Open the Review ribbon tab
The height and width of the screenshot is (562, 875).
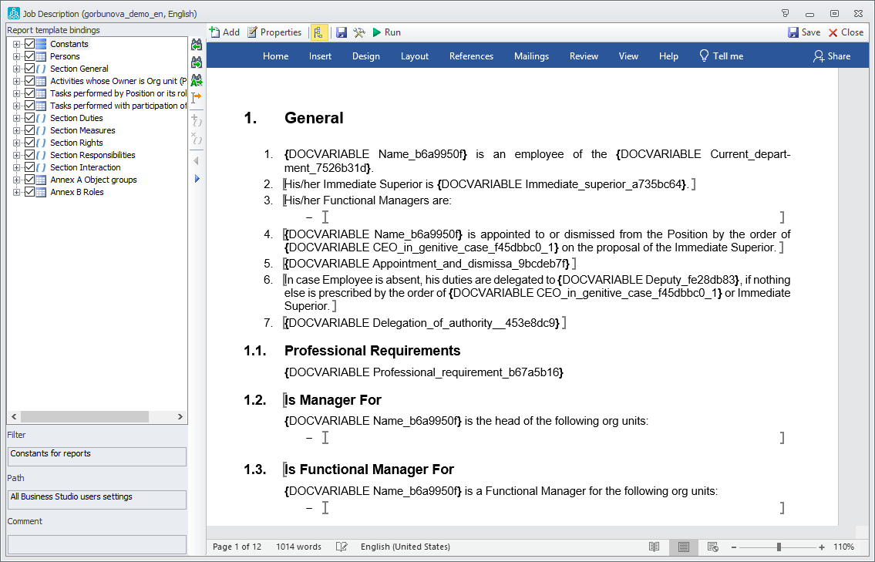[584, 56]
